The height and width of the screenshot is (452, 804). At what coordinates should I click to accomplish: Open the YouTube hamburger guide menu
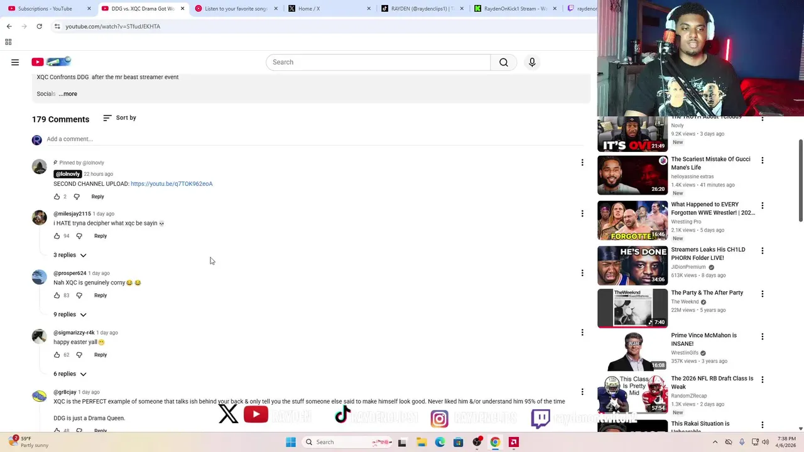point(15,62)
